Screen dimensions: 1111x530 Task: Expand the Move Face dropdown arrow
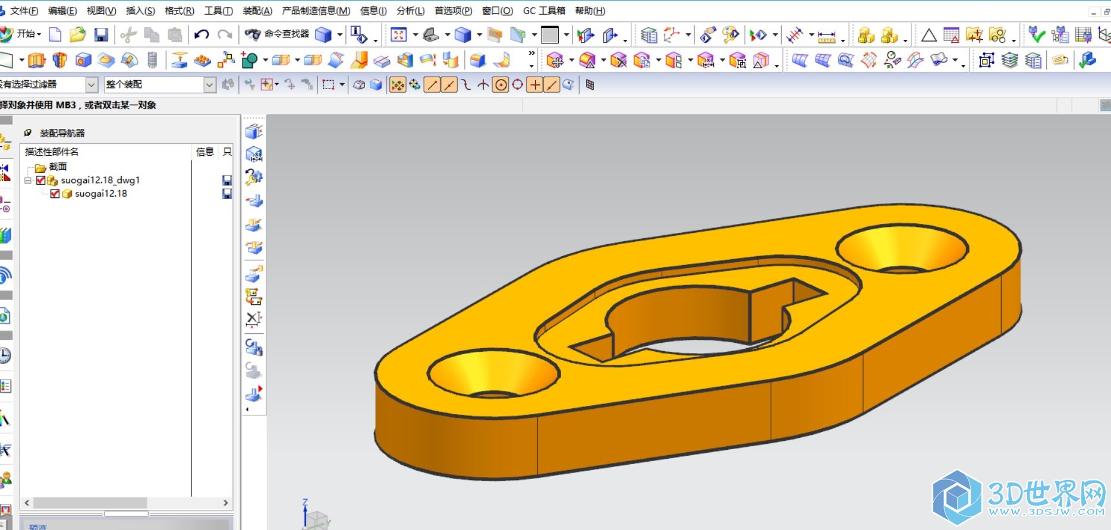(x=571, y=60)
